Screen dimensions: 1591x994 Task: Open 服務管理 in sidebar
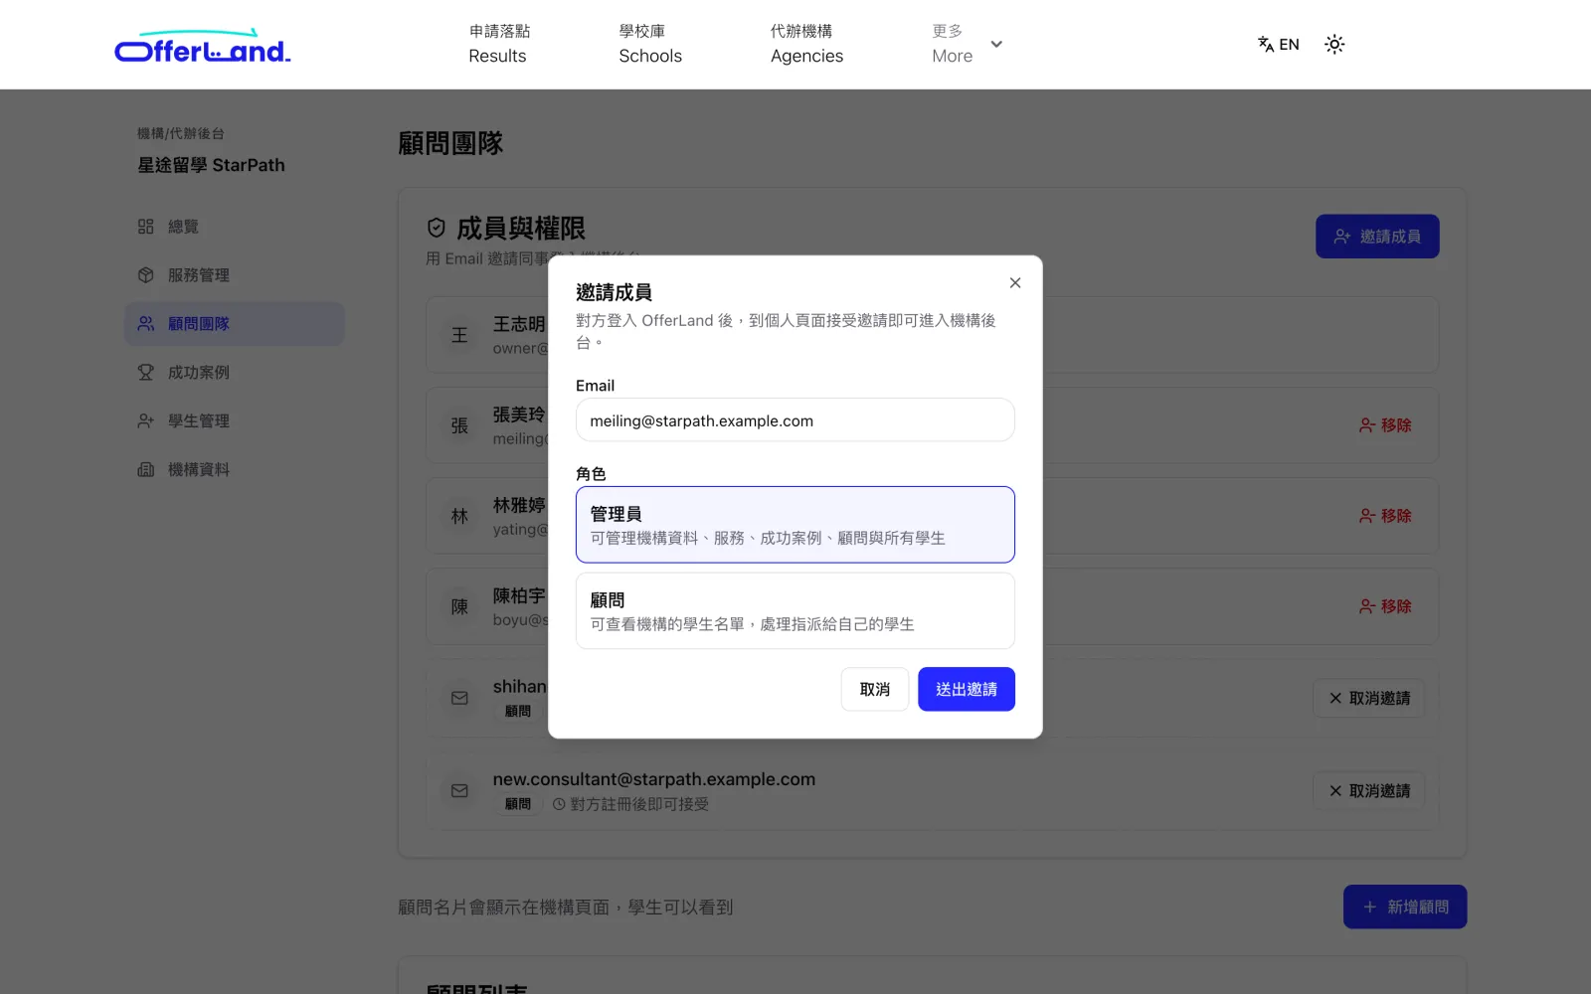pos(235,275)
